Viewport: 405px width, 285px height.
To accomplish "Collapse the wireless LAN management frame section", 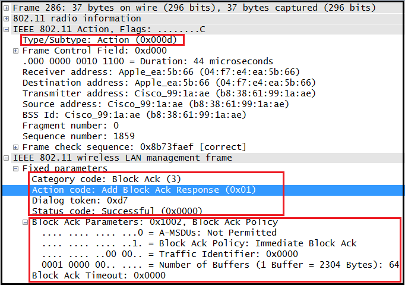I will [x=7, y=158].
